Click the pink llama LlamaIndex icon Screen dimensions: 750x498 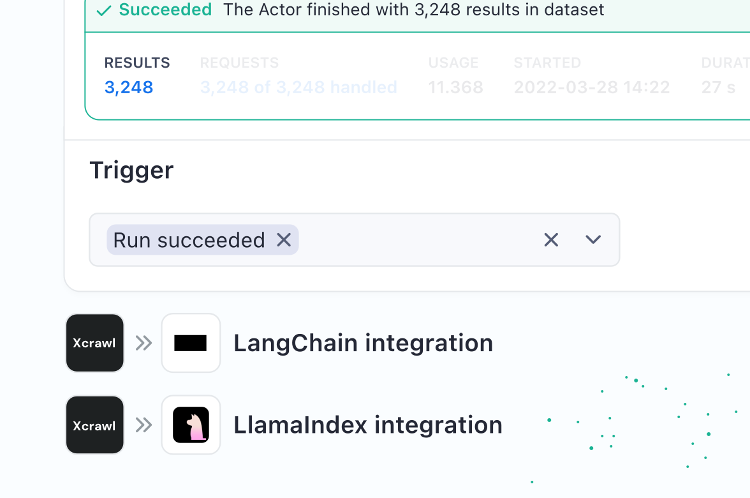[x=191, y=425]
